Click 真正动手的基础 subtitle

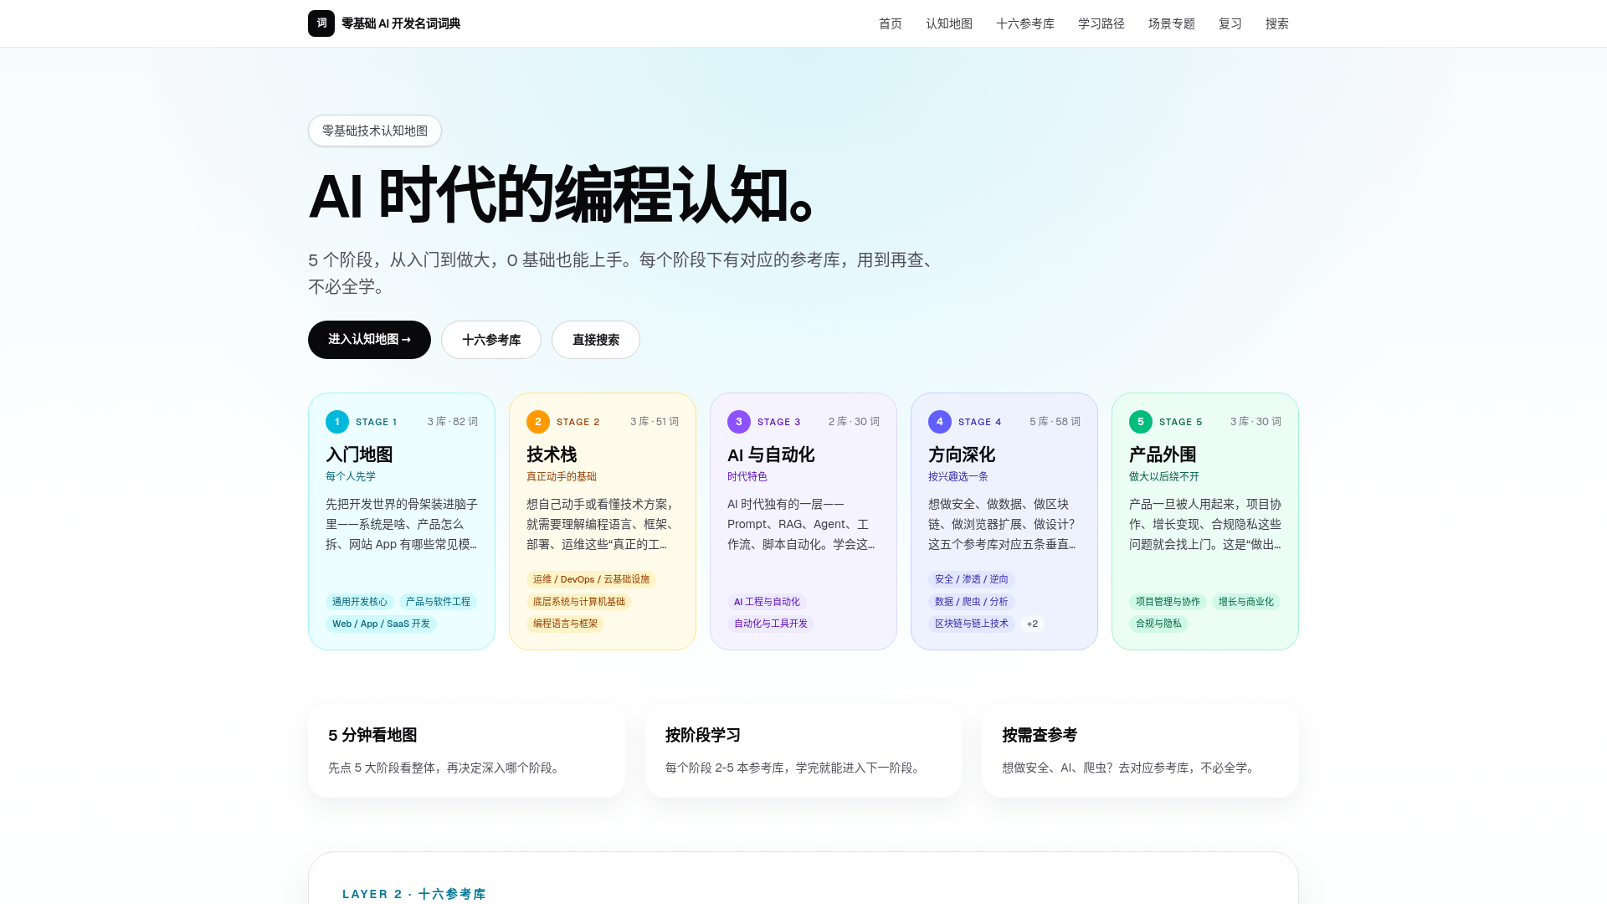tap(562, 476)
